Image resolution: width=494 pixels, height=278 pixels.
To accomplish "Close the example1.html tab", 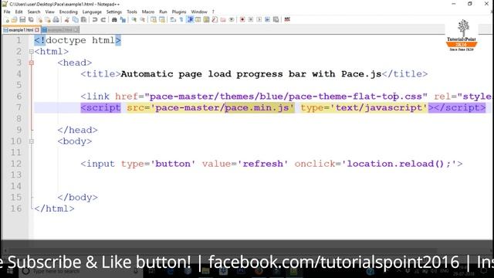I will (37, 30).
